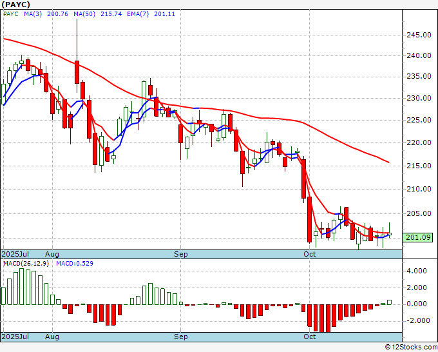The image size is (438, 352).
Task: Click the MACD:0.529 value label
Action: (75, 264)
